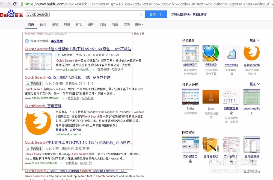Click the searchmyfiles text link
Viewport: 273px width, 180px height.
[x=252, y=111]
